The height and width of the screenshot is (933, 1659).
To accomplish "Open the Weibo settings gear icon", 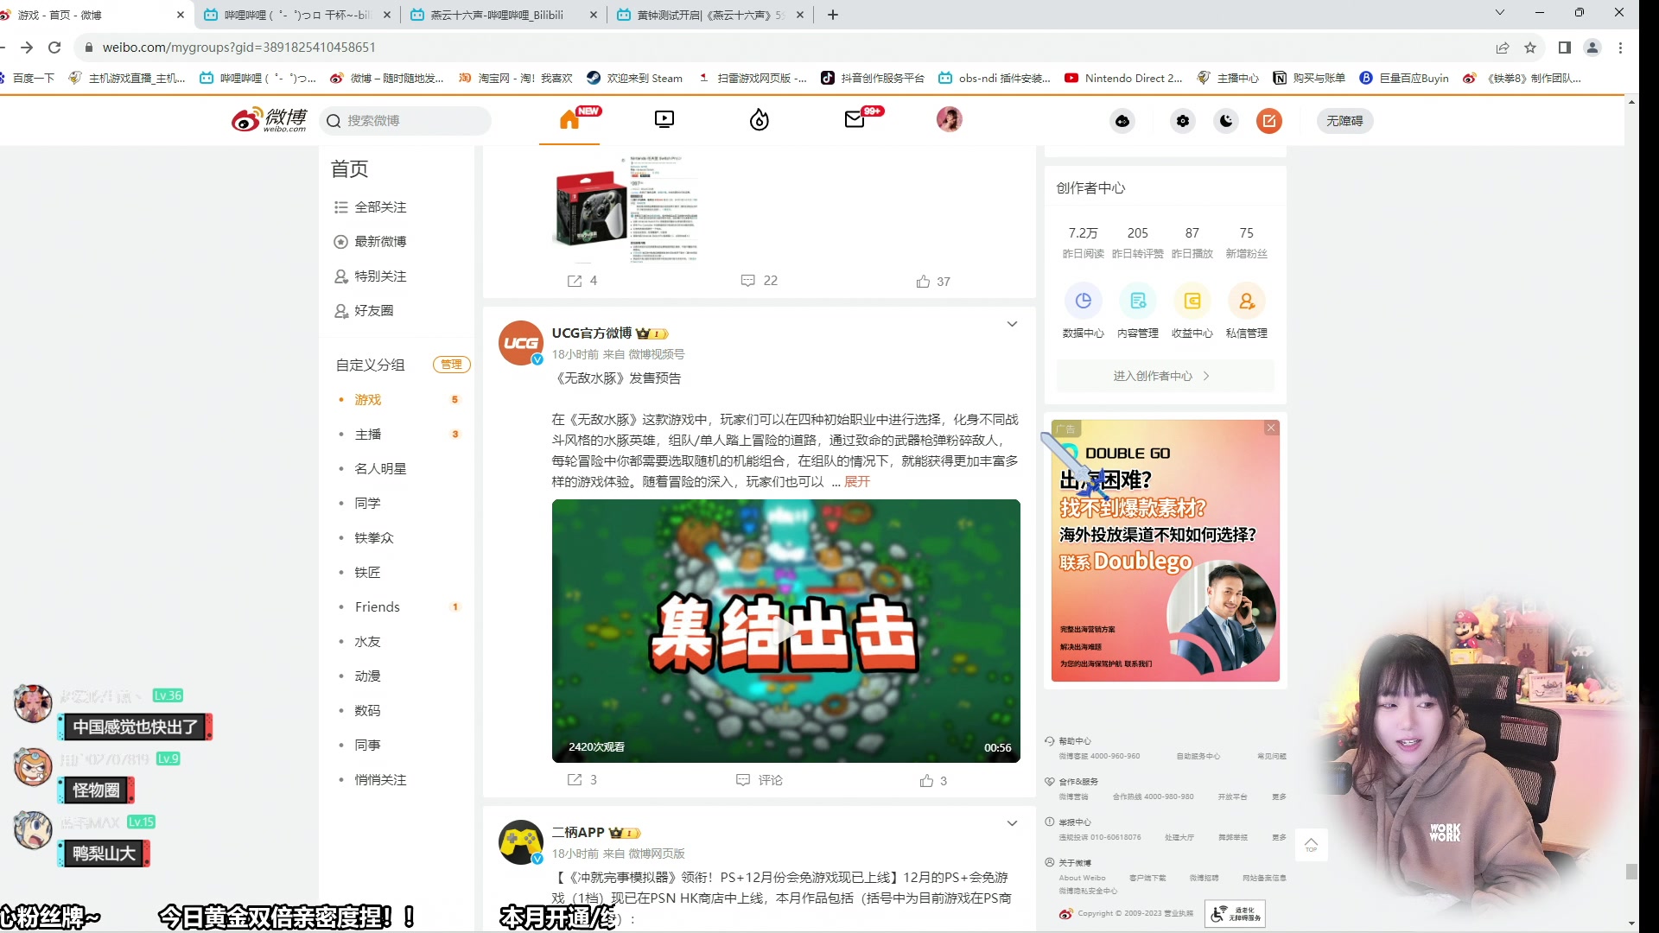I will click(1182, 121).
